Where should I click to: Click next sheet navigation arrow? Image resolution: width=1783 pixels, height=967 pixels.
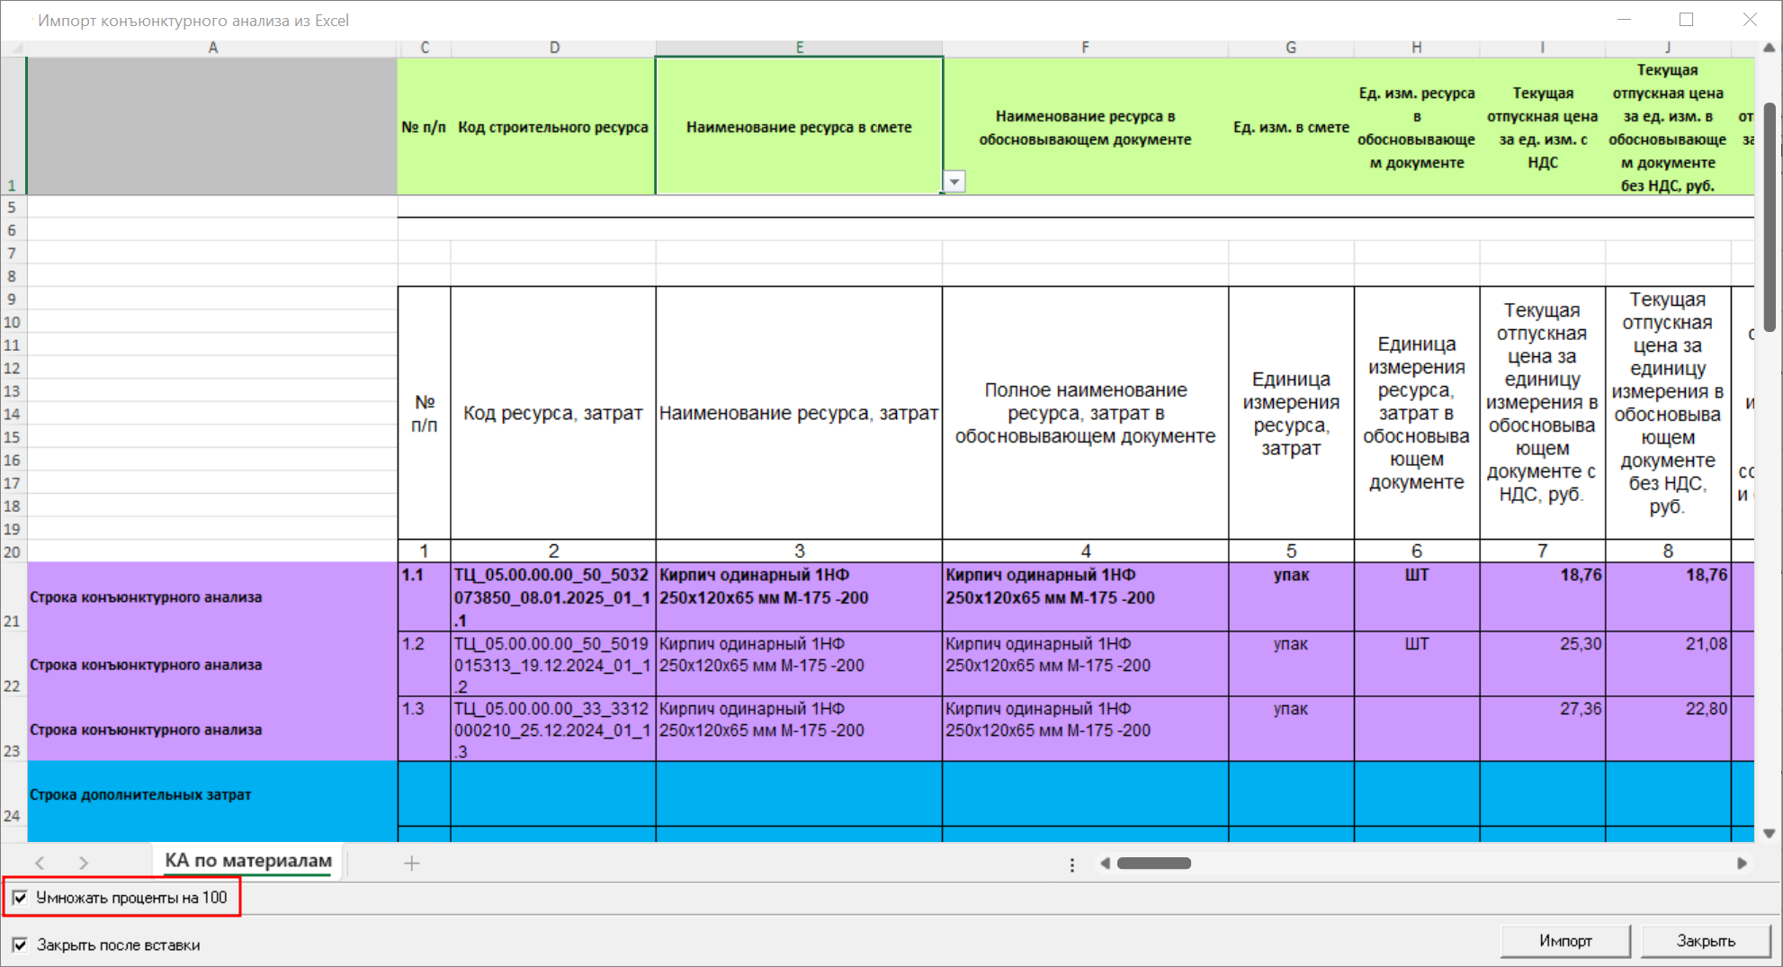click(x=83, y=864)
